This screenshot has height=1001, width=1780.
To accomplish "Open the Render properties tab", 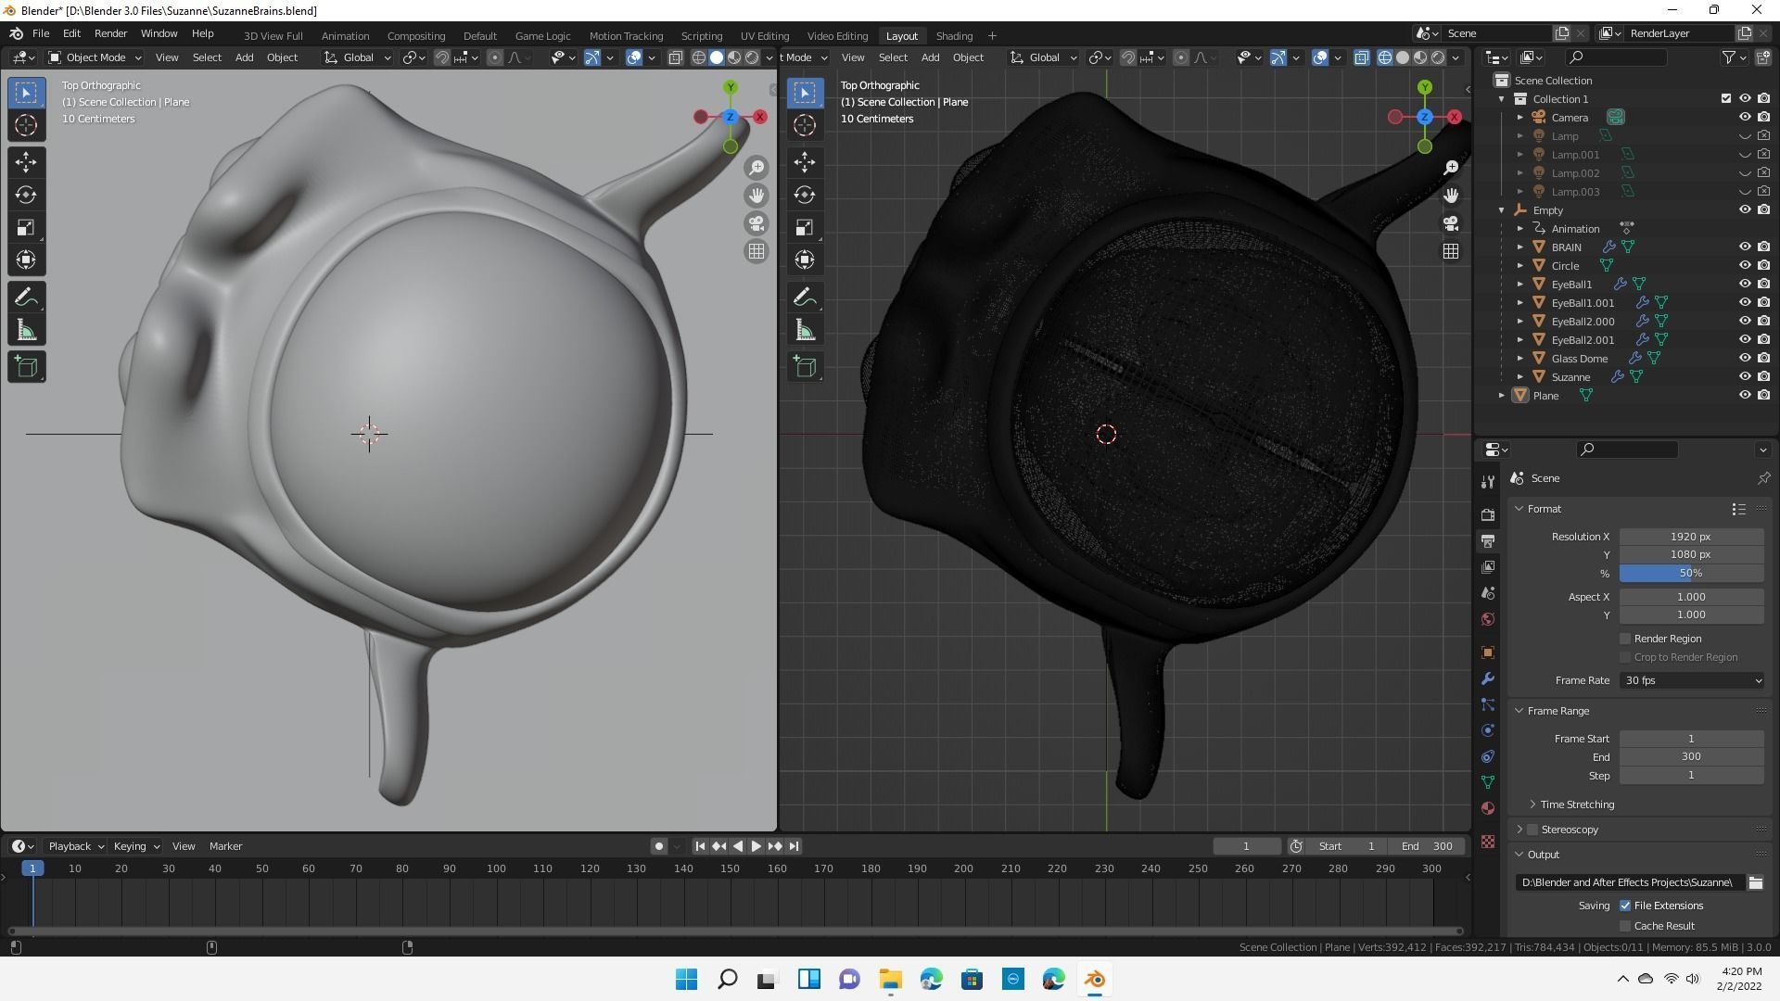I will click(1488, 514).
